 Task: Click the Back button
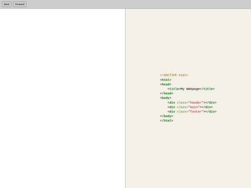[7, 4]
